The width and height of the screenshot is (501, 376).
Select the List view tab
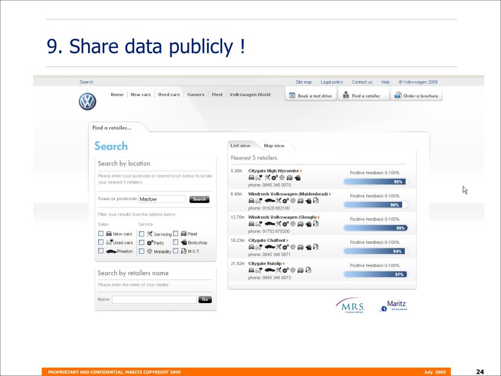(240, 145)
